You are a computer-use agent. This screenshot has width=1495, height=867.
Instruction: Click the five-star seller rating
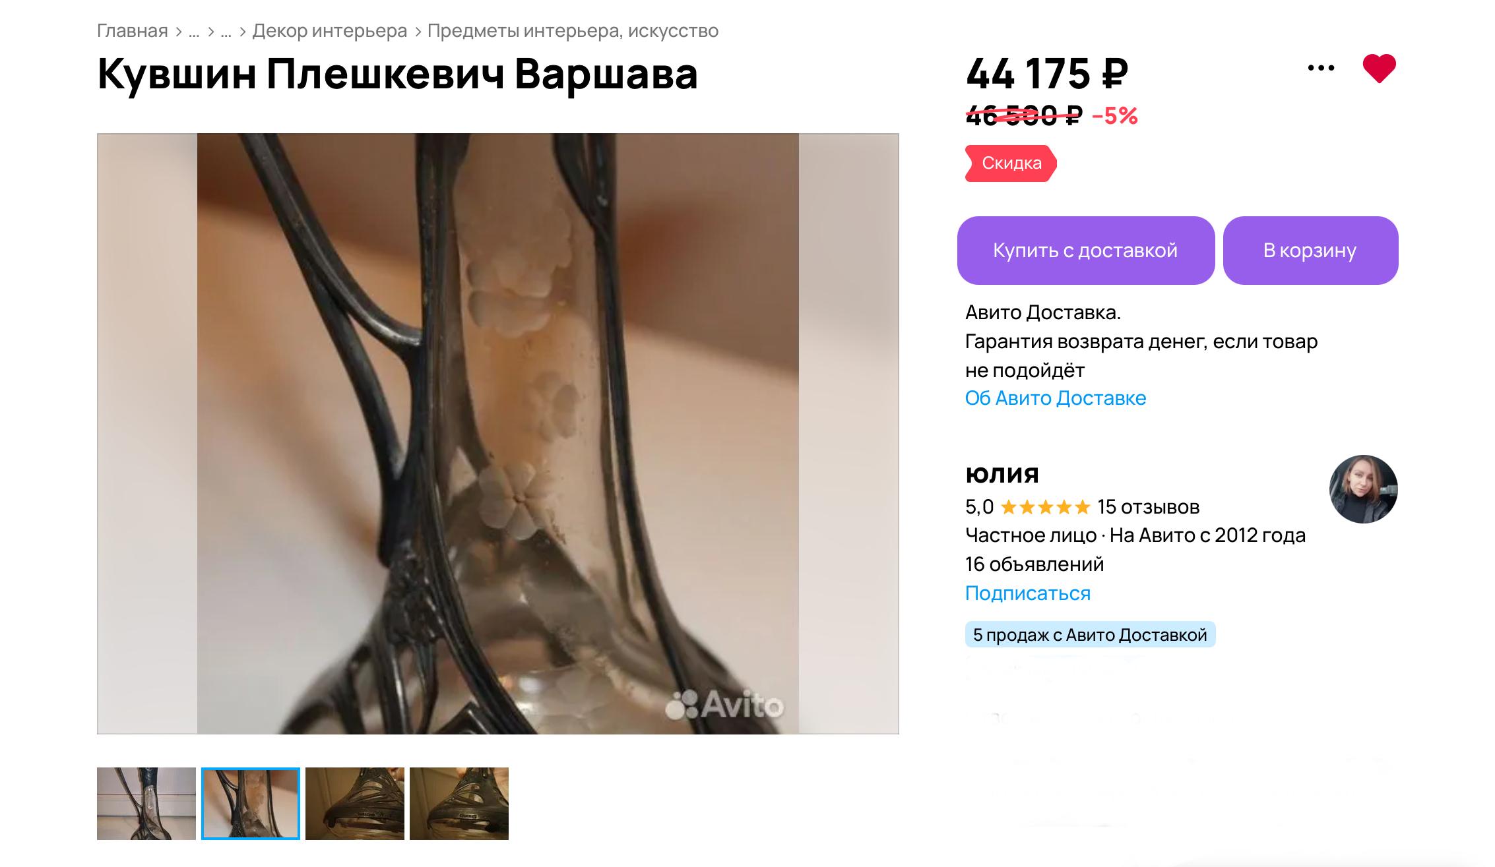1045,507
